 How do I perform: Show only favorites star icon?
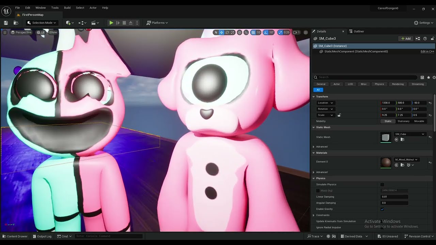pyautogui.click(x=429, y=78)
